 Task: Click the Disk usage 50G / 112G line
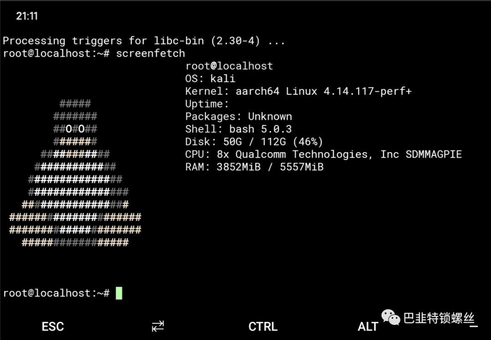click(254, 142)
